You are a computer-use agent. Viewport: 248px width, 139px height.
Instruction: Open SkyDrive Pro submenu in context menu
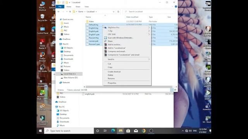pyautogui.click(x=127, y=27)
